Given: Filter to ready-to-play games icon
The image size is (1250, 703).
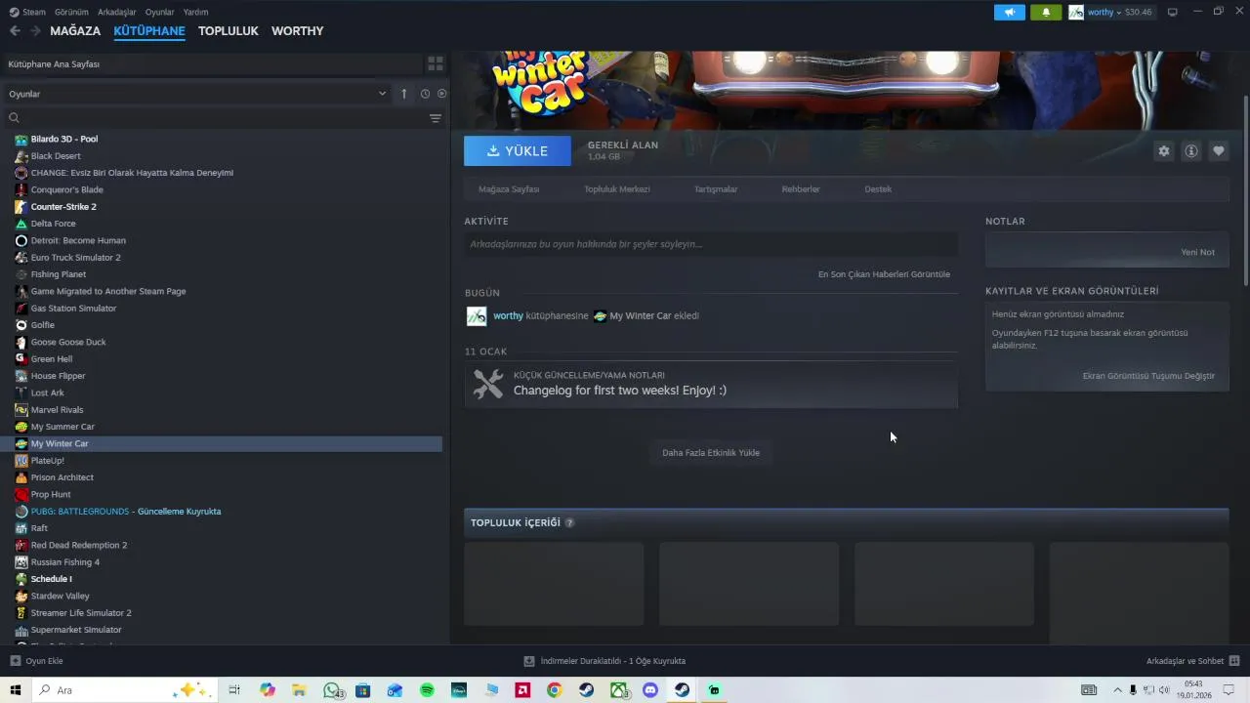Looking at the screenshot, I should pyautogui.click(x=441, y=94).
